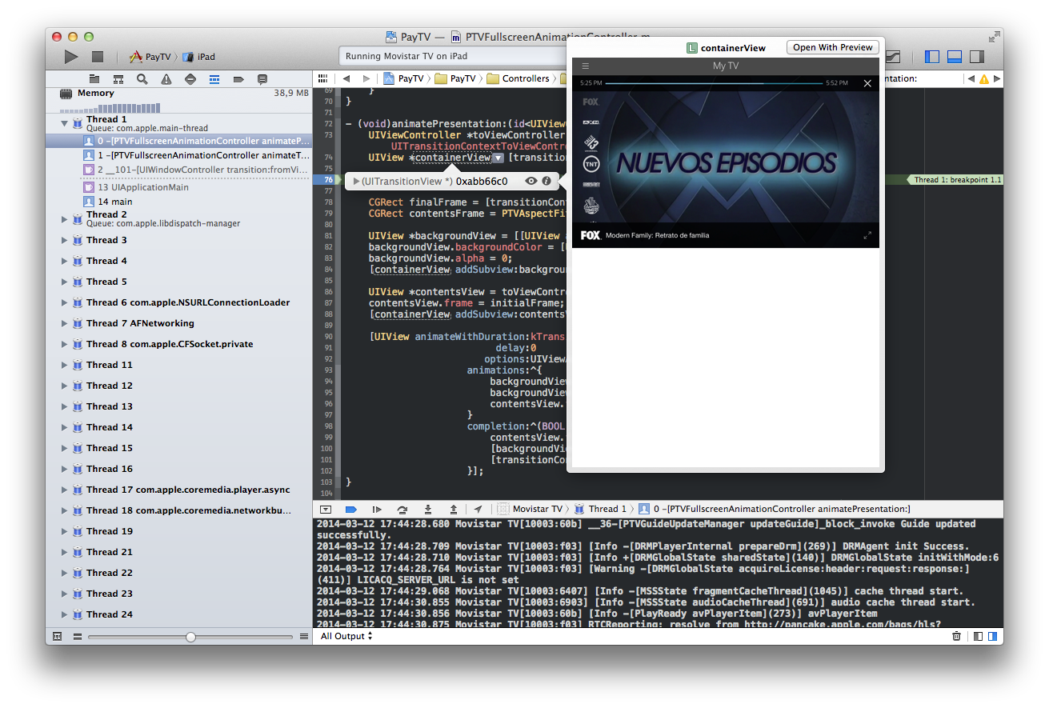Open the Breakpoint navigator icon
The image size is (1049, 708).
238,79
